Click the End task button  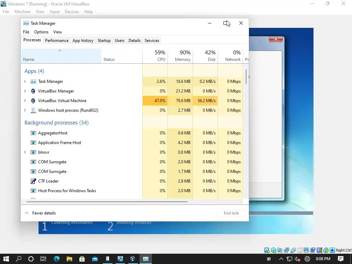tap(231, 213)
